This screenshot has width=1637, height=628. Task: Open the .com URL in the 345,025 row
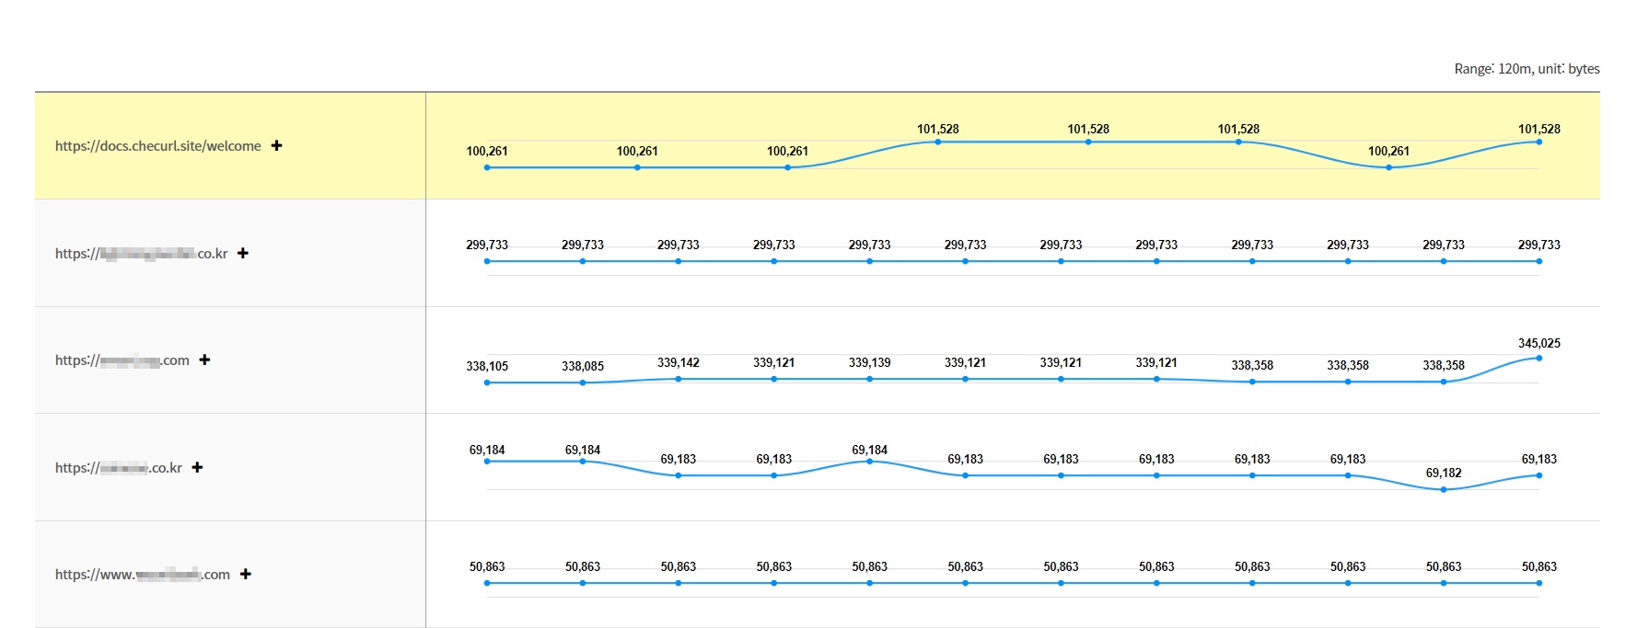tap(122, 360)
